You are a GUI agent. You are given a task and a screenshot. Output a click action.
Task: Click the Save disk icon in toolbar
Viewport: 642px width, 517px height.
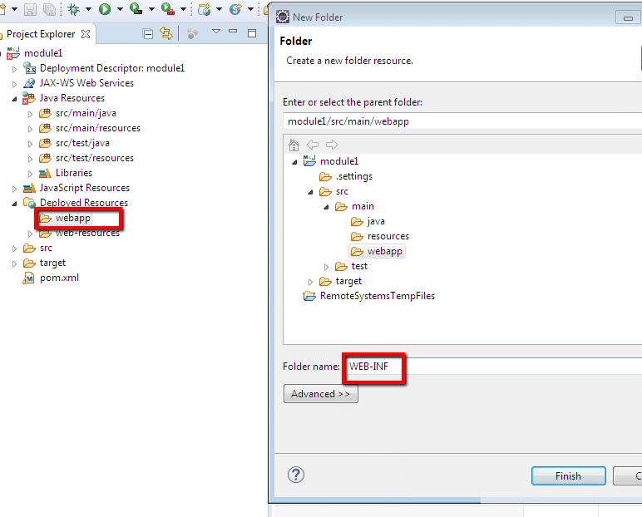[31, 10]
